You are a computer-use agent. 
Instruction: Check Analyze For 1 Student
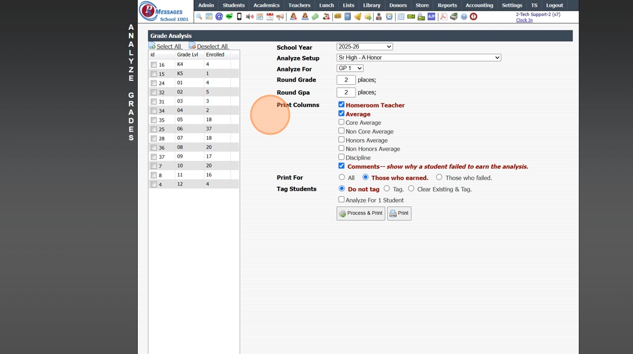[x=341, y=200]
